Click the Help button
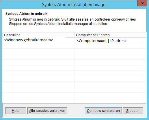Image resolution: width=149 pixels, height=120 pixels. [x=16, y=110]
